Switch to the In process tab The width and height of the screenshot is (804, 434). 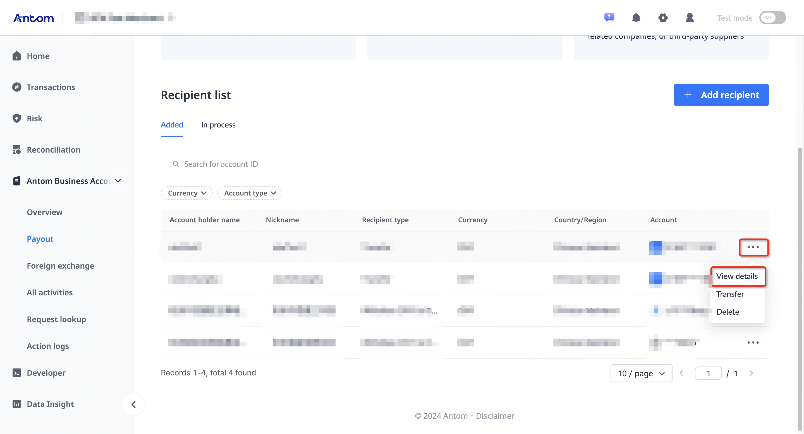(218, 125)
